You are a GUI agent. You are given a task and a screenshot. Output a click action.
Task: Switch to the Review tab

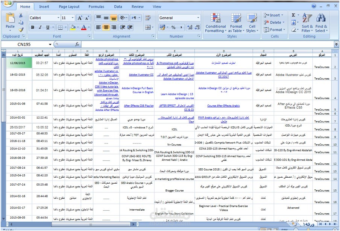(138, 6)
